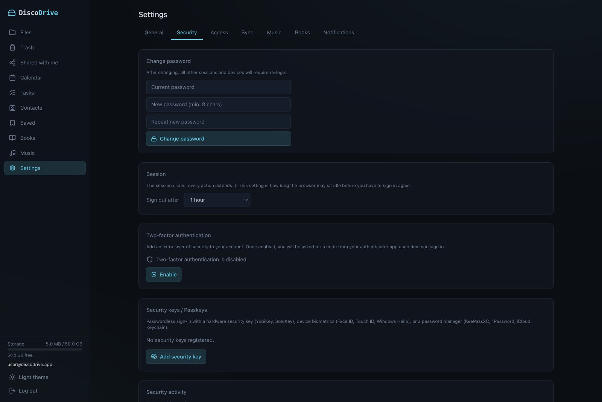Click the 'Security activity' heading
Viewport: 602px width, 402px height.
pyautogui.click(x=166, y=392)
